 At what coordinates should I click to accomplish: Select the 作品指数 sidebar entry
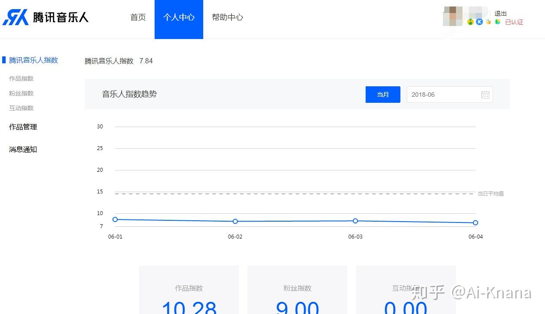coord(21,78)
